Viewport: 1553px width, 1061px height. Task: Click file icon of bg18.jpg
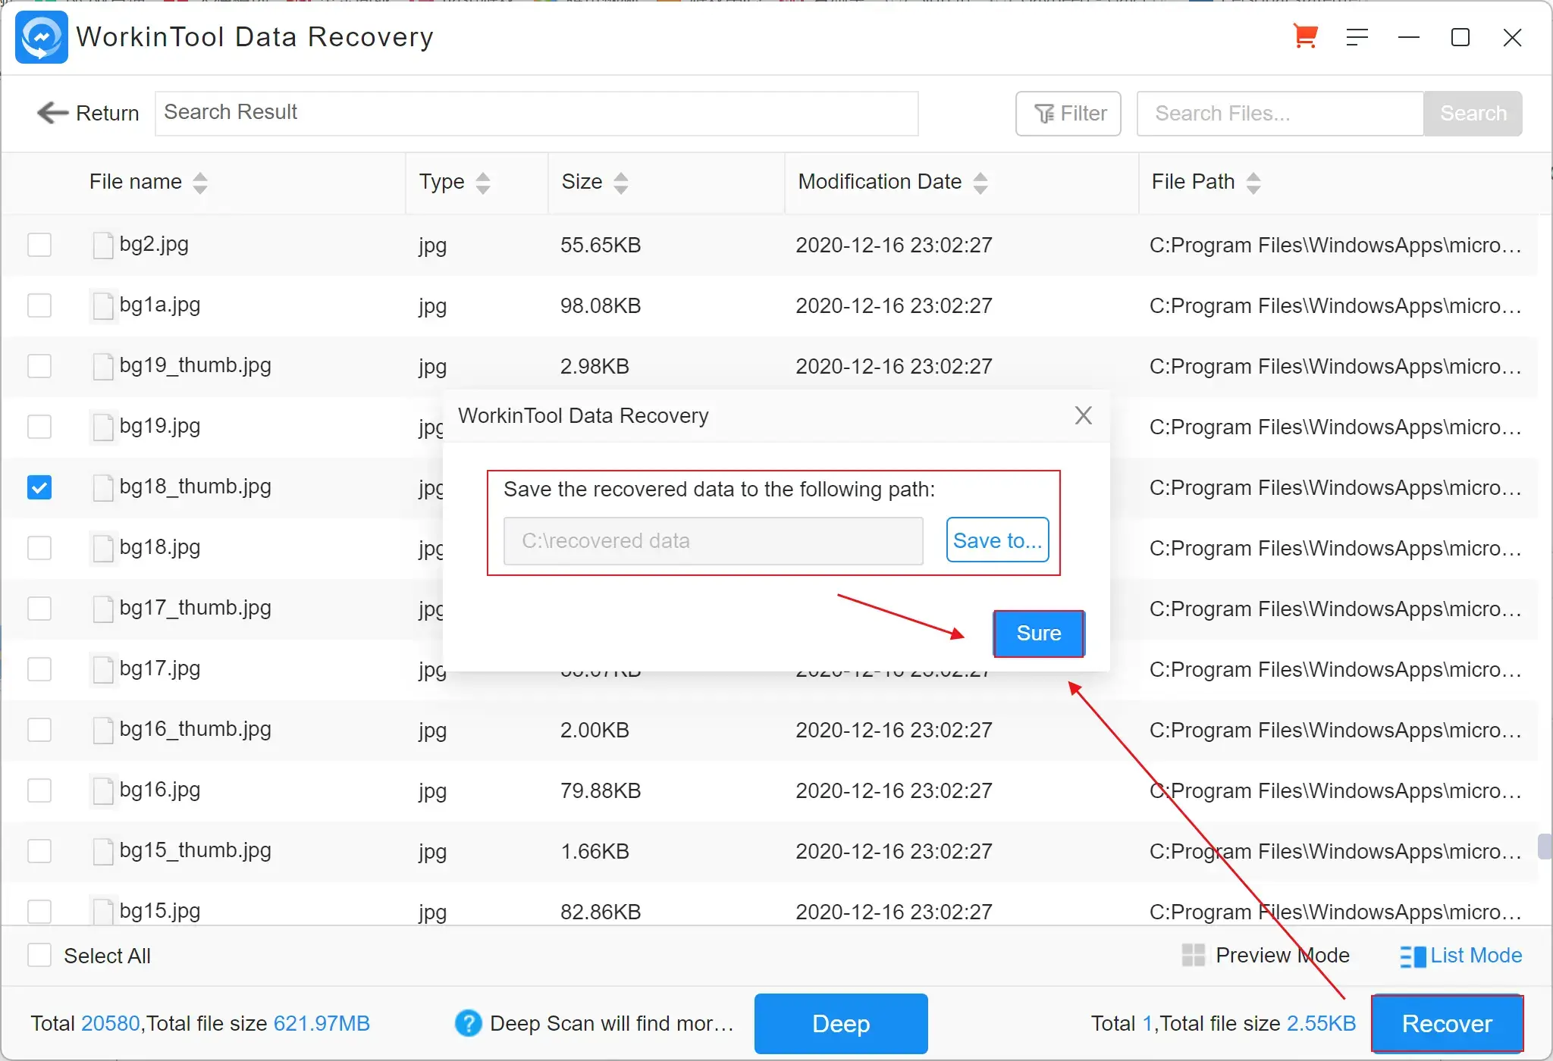(x=103, y=548)
